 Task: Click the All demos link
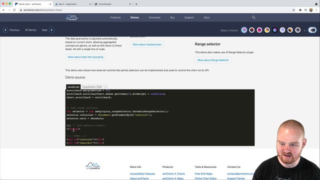tap(30, 30)
